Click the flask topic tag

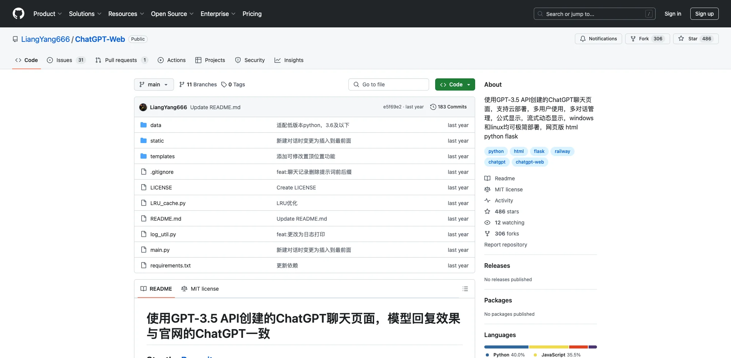(x=539, y=151)
